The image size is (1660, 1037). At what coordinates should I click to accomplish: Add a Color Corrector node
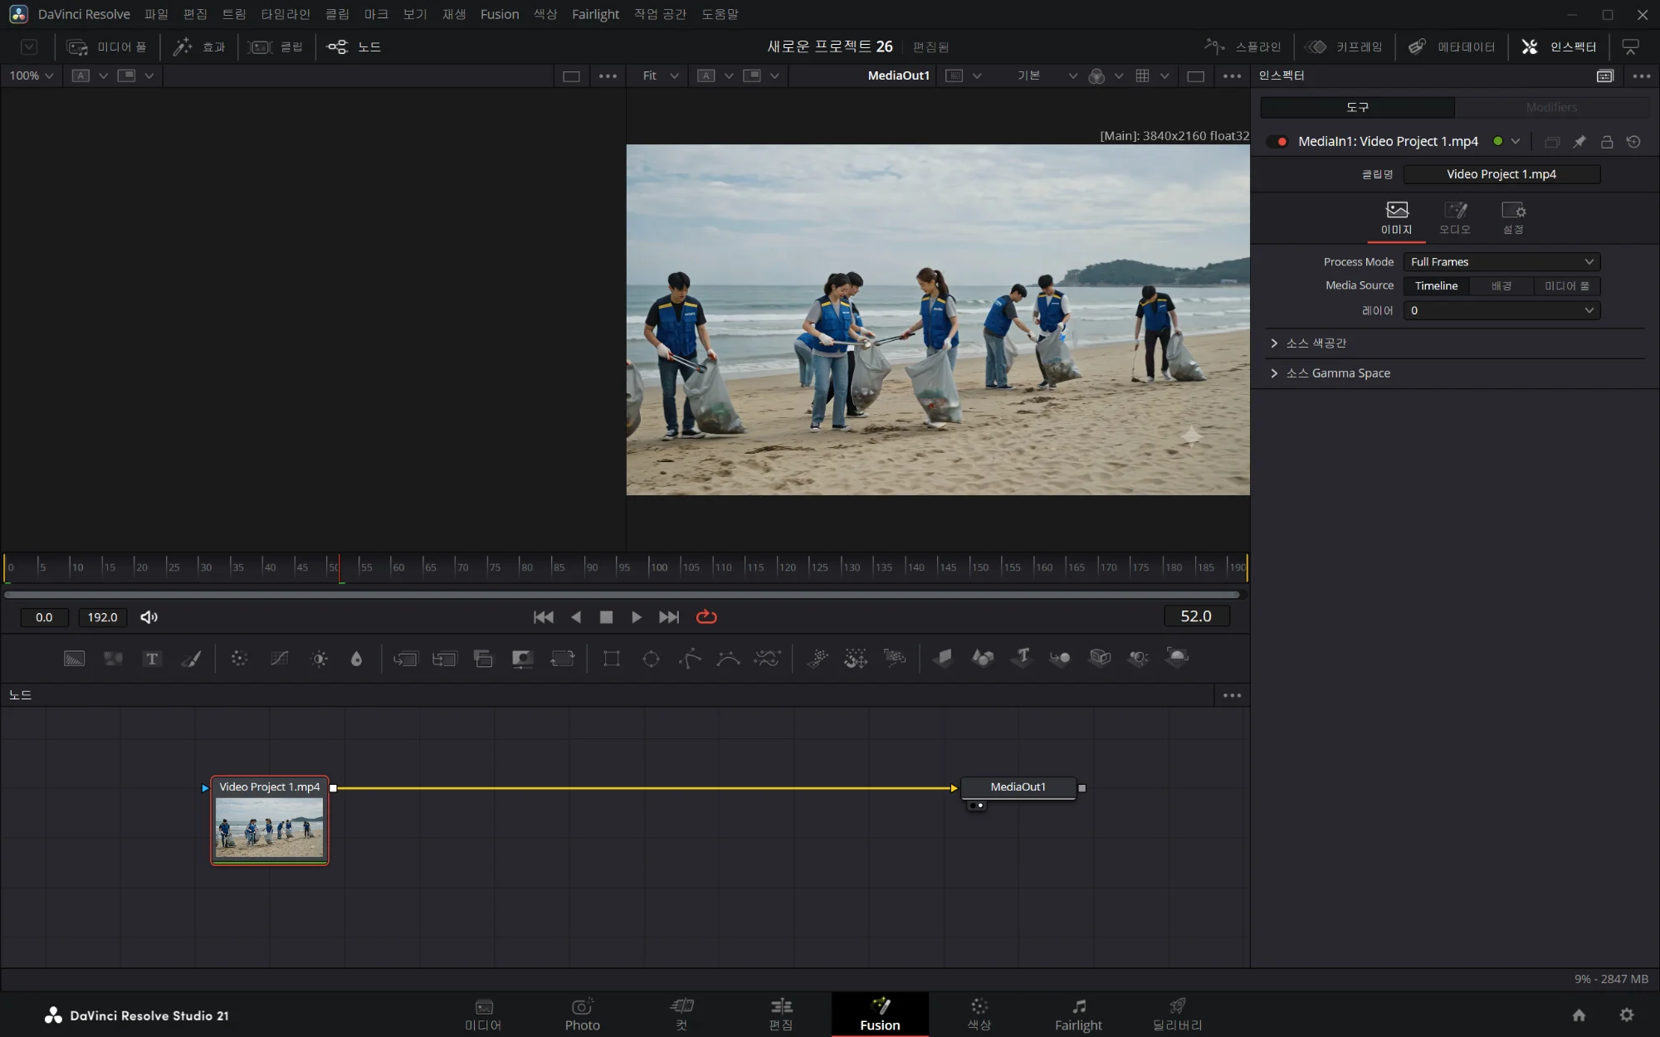click(239, 659)
